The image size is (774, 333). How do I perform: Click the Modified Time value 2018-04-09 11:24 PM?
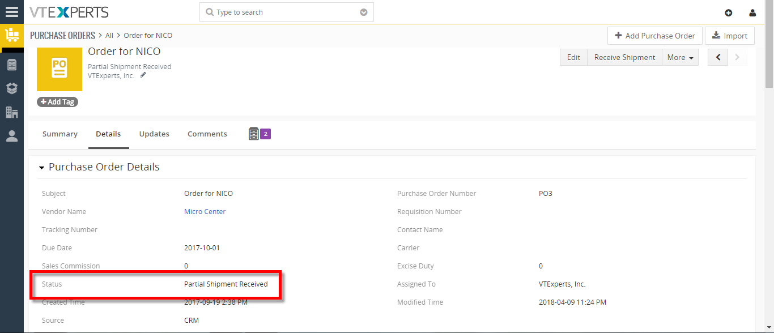point(572,302)
